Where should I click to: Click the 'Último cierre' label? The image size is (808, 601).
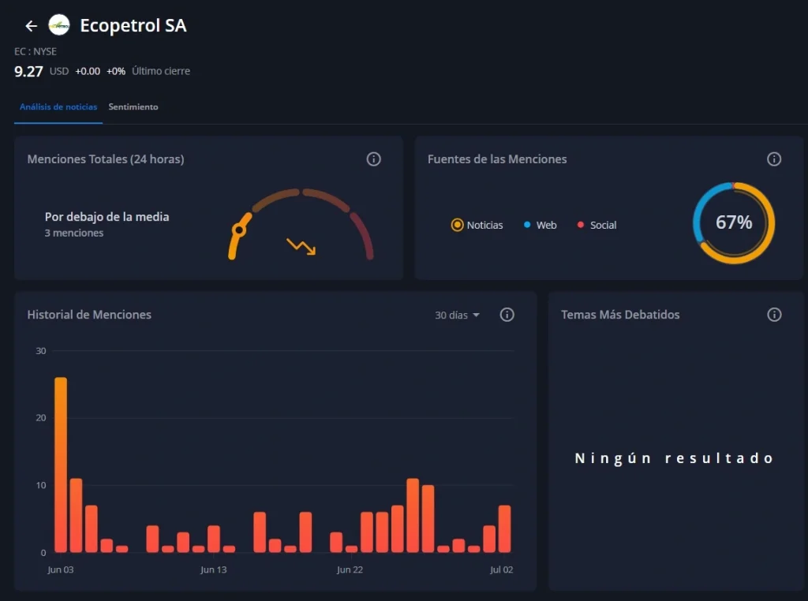[x=161, y=71]
